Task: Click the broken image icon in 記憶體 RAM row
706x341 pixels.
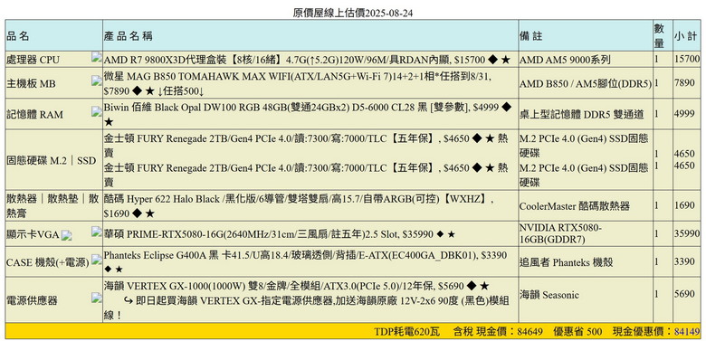Action: point(97,111)
